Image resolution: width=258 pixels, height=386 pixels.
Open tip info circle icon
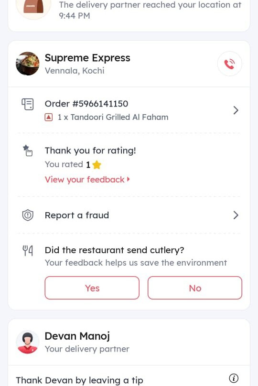click(233, 378)
